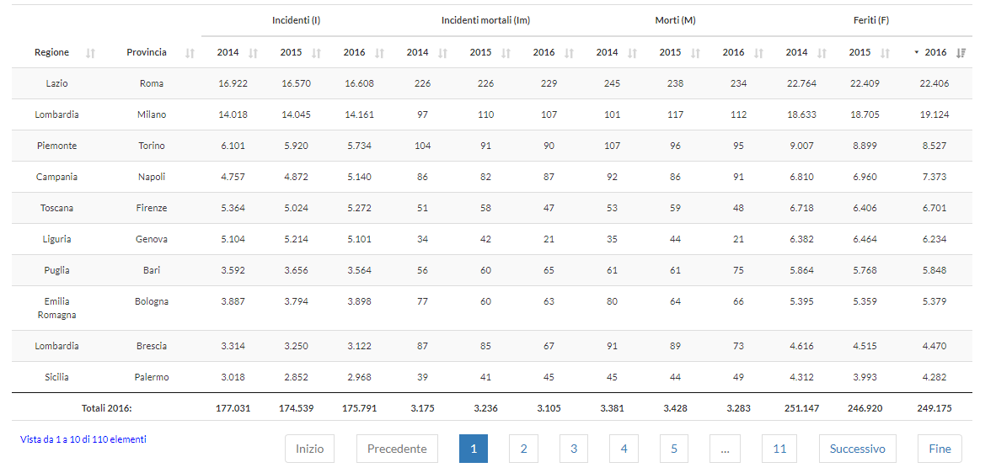Screen dimensions: 996x473
Task: Open results page 3
Action: coord(574,449)
